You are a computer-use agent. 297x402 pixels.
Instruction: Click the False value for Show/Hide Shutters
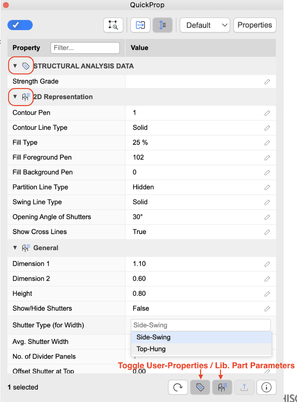pos(141,308)
